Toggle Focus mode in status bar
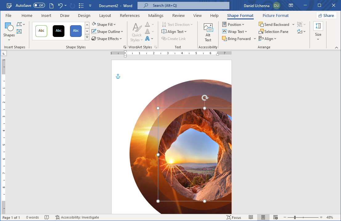Viewport: 341px width, 221px height. click(x=234, y=217)
